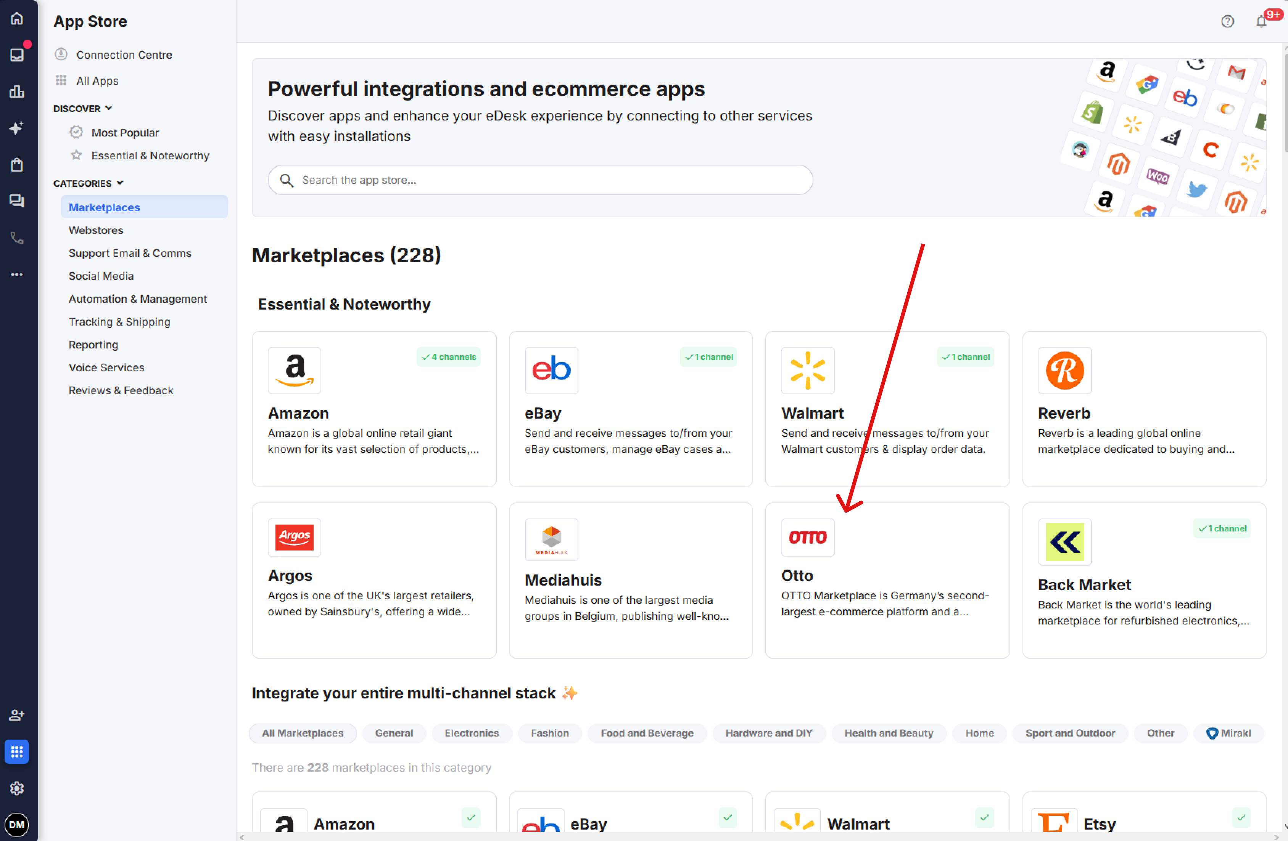Screen dimensions: 1288x841
Task: Open the notifications bell
Action: coord(1261,22)
